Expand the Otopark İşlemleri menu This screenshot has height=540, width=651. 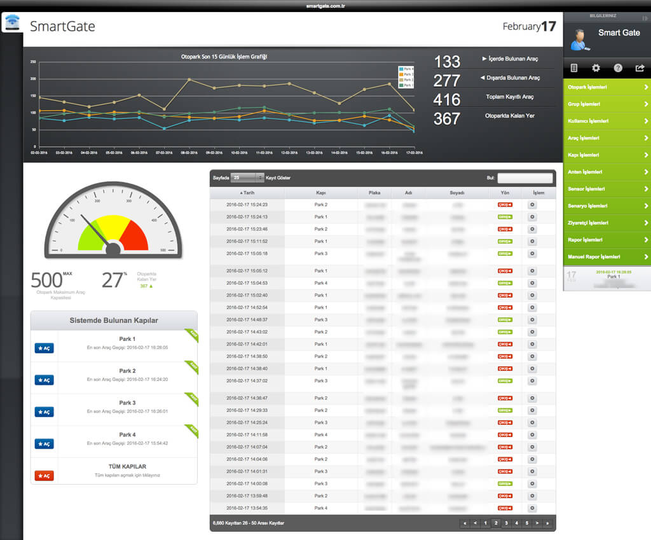(x=606, y=87)
